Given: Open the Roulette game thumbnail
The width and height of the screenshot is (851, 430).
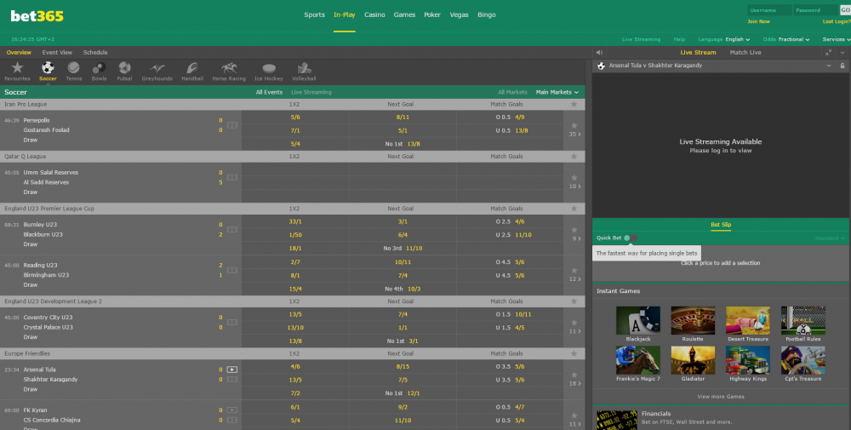Looking at the screenshot, I should (x=693, y=320).
